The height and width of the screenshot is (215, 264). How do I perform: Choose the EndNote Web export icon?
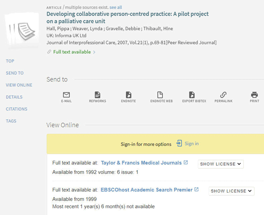click(160, 95)
